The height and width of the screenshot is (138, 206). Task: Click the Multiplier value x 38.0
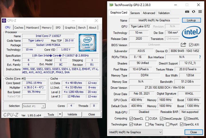point(34,87)
